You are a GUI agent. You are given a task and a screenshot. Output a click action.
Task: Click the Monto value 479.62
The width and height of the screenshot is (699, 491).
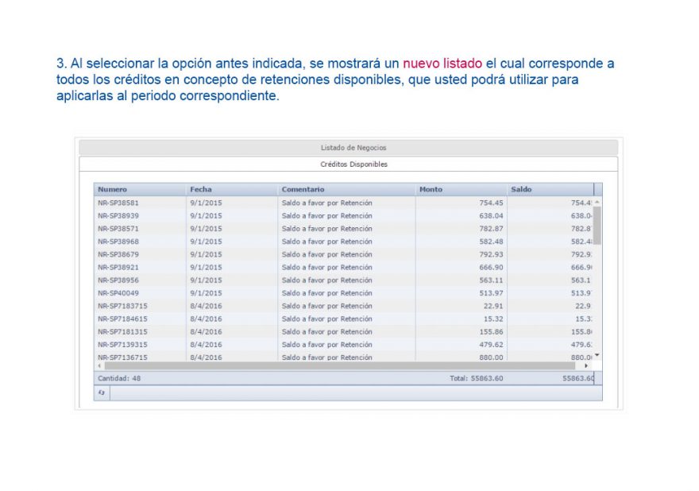(x=491, y=345)
